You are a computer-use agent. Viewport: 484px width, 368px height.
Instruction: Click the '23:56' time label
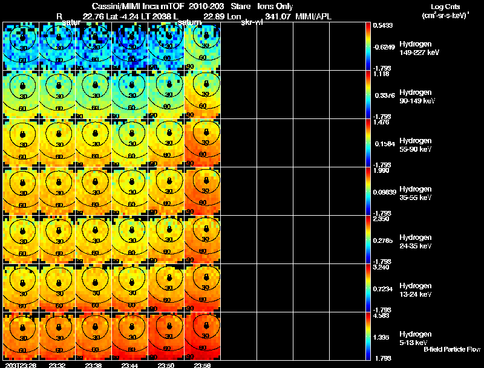point(203,365)
